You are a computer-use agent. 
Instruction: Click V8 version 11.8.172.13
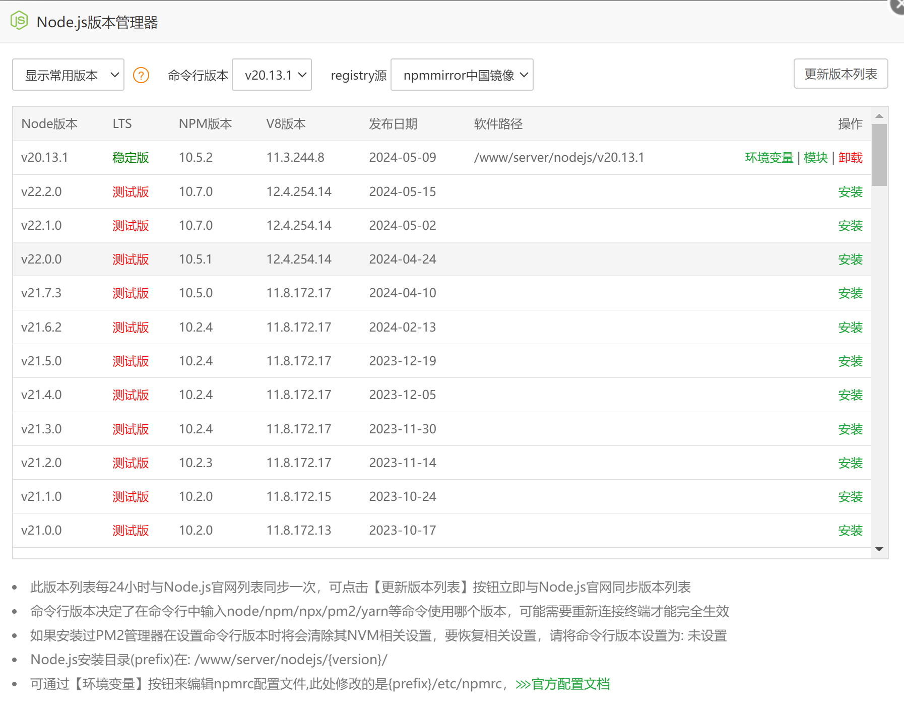(x=299, y=531)
